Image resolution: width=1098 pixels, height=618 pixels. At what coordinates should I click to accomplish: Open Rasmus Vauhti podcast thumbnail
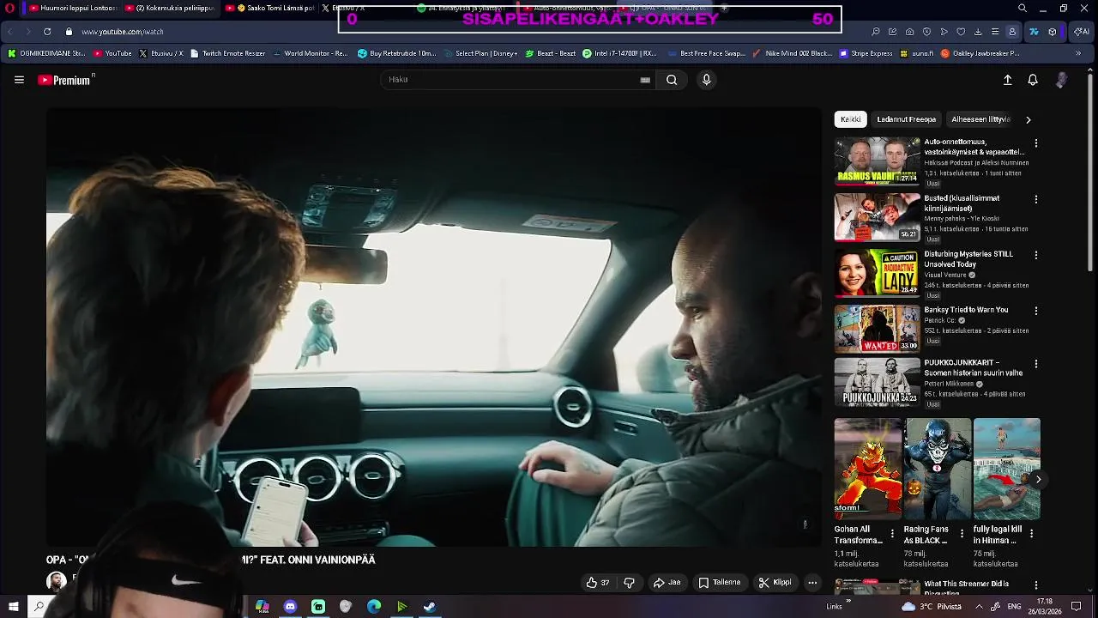[877, 161]
